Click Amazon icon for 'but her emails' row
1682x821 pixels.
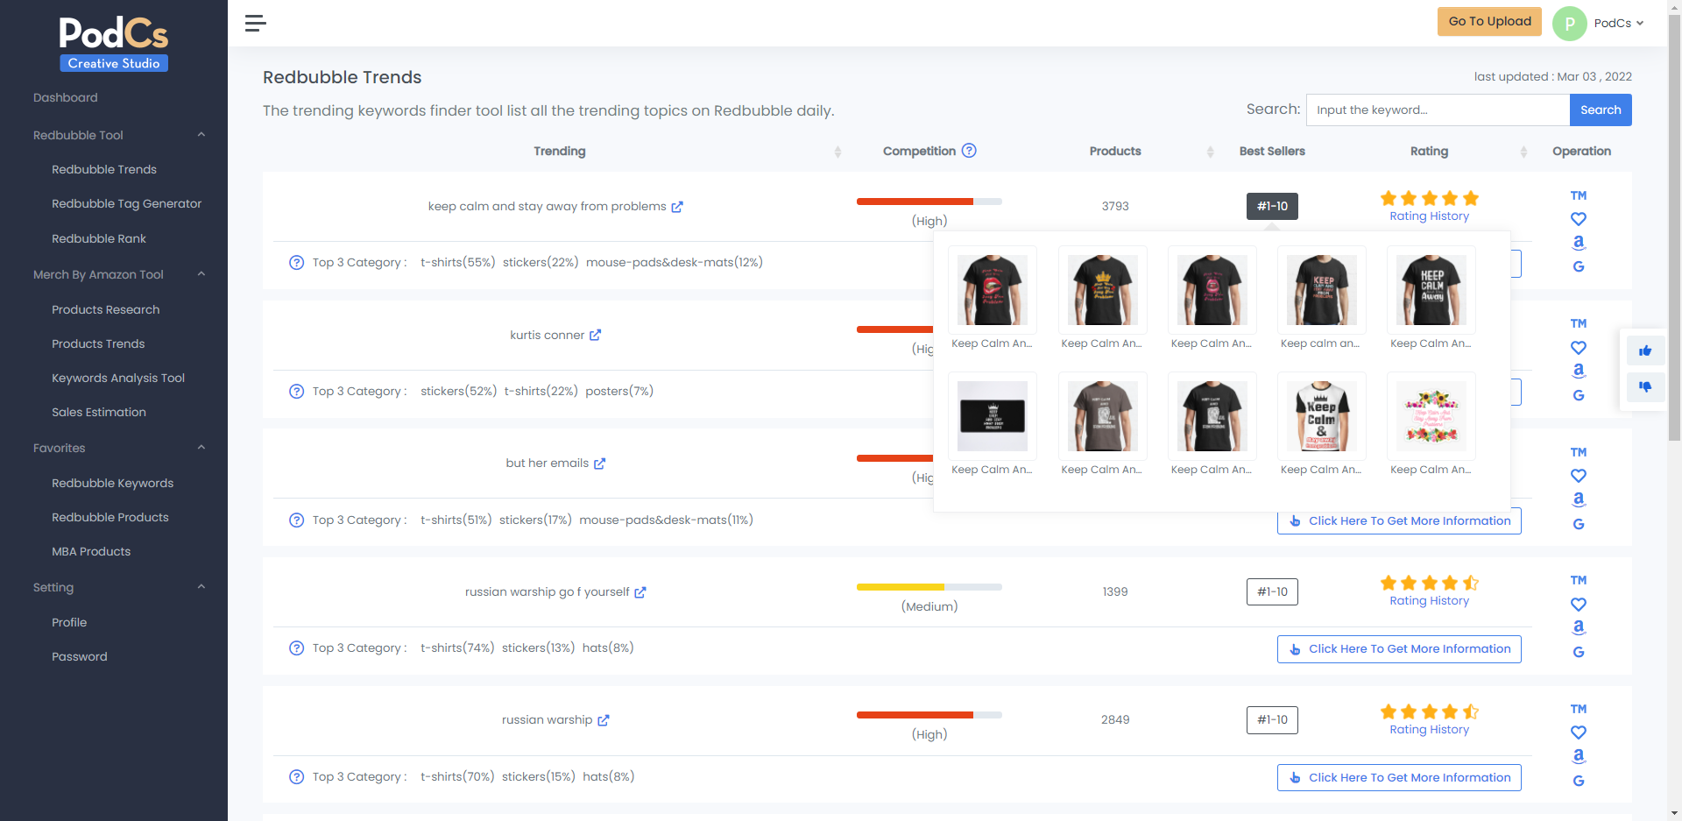click(x=1579, y=499)
